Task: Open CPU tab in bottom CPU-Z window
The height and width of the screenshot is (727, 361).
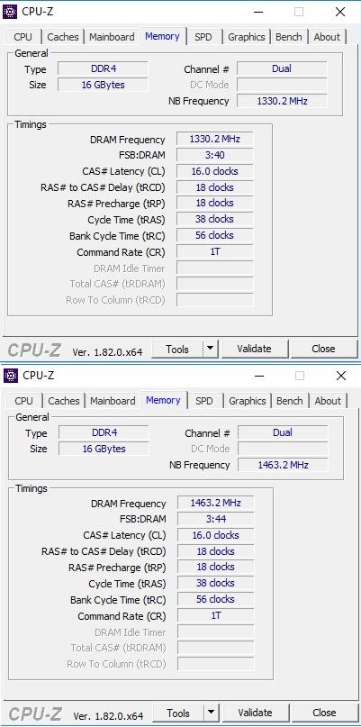Action: tap(23, 401)
